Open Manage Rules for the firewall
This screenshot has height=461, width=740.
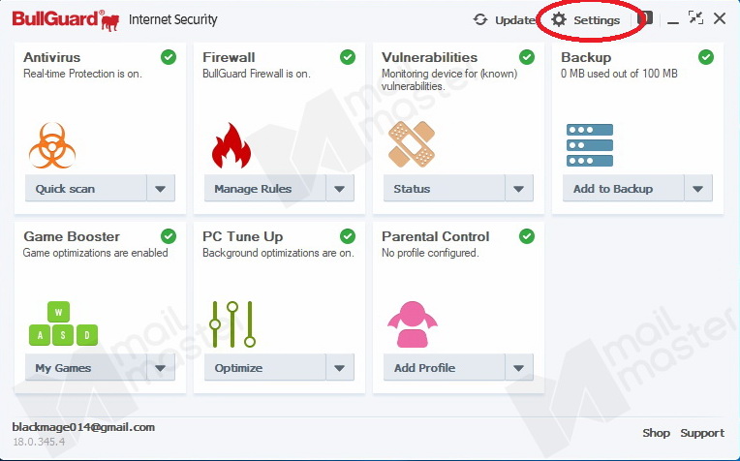[x=264, y=188]
